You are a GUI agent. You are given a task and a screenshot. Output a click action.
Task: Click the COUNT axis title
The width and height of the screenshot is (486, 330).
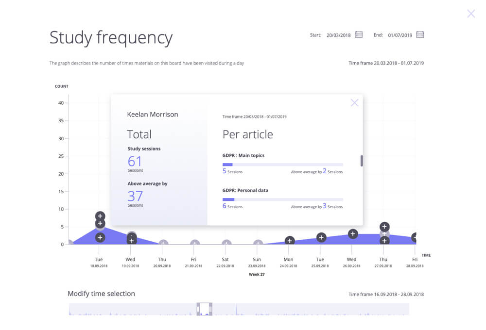[x=61, y=86]
